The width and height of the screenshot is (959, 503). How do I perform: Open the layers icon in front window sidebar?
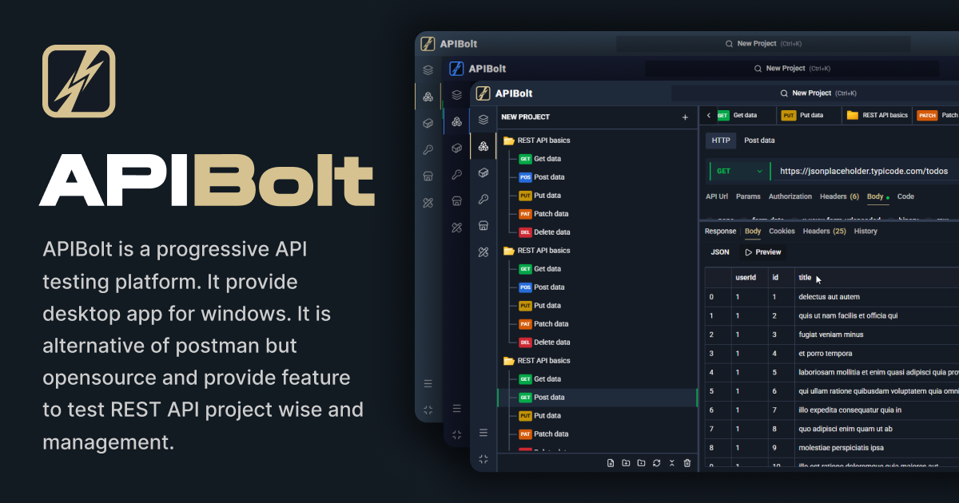click(x=483, y=120)
